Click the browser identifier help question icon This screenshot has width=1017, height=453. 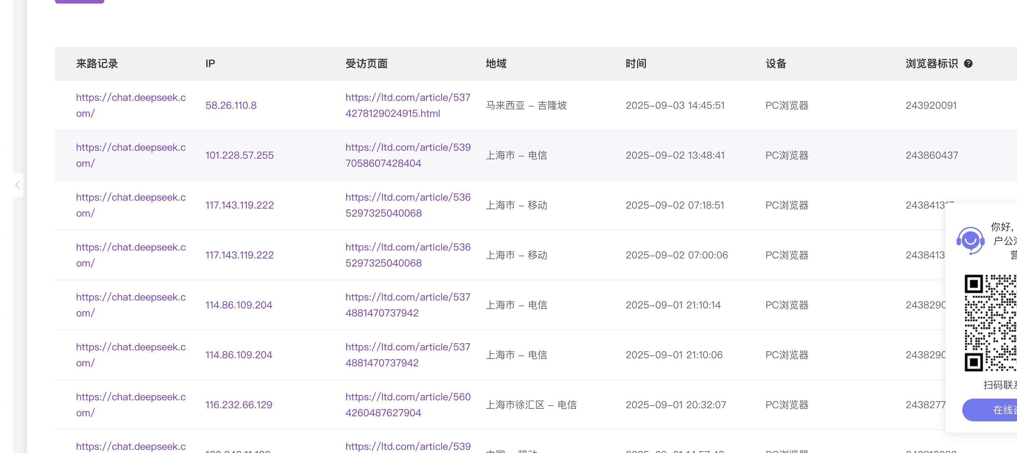[x=968, y=64]
